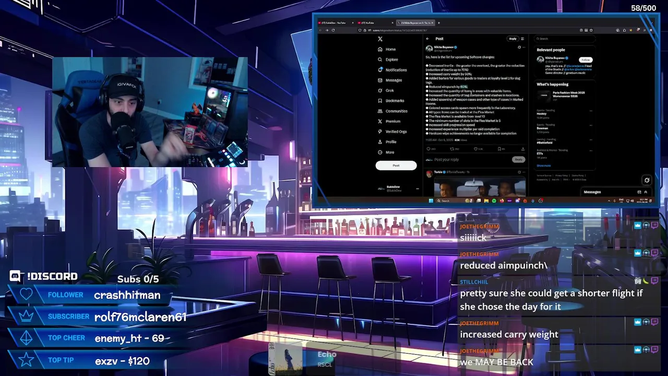
Task: Open Verified Orgs in the X sidebar
Action: click(392, 132)
